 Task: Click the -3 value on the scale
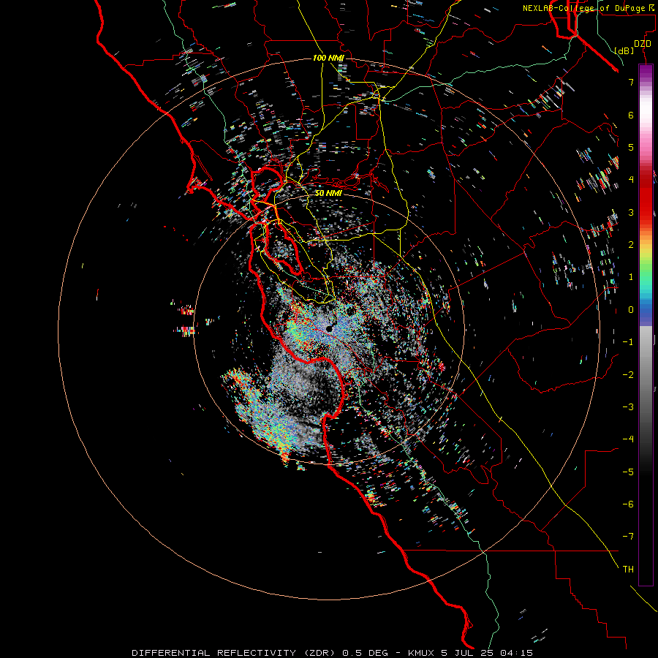click(x=628, y=407)
